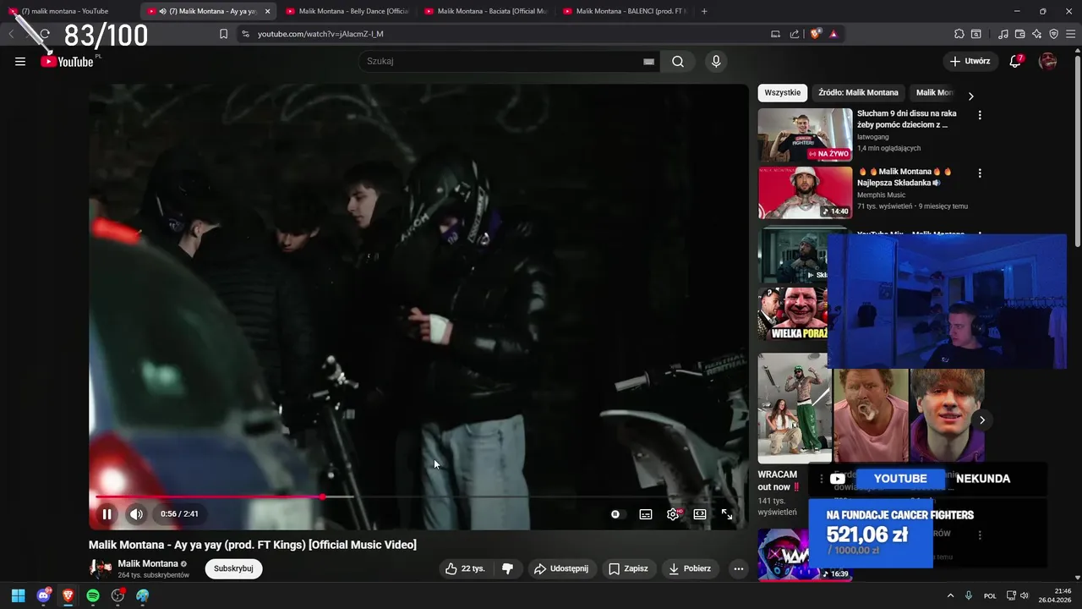The image size is (1082, 609).
Task: Open the Brave Wallet icon
Action: [x=1020, y=34]
